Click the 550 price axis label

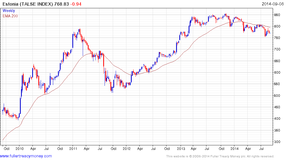pos(277,84)
